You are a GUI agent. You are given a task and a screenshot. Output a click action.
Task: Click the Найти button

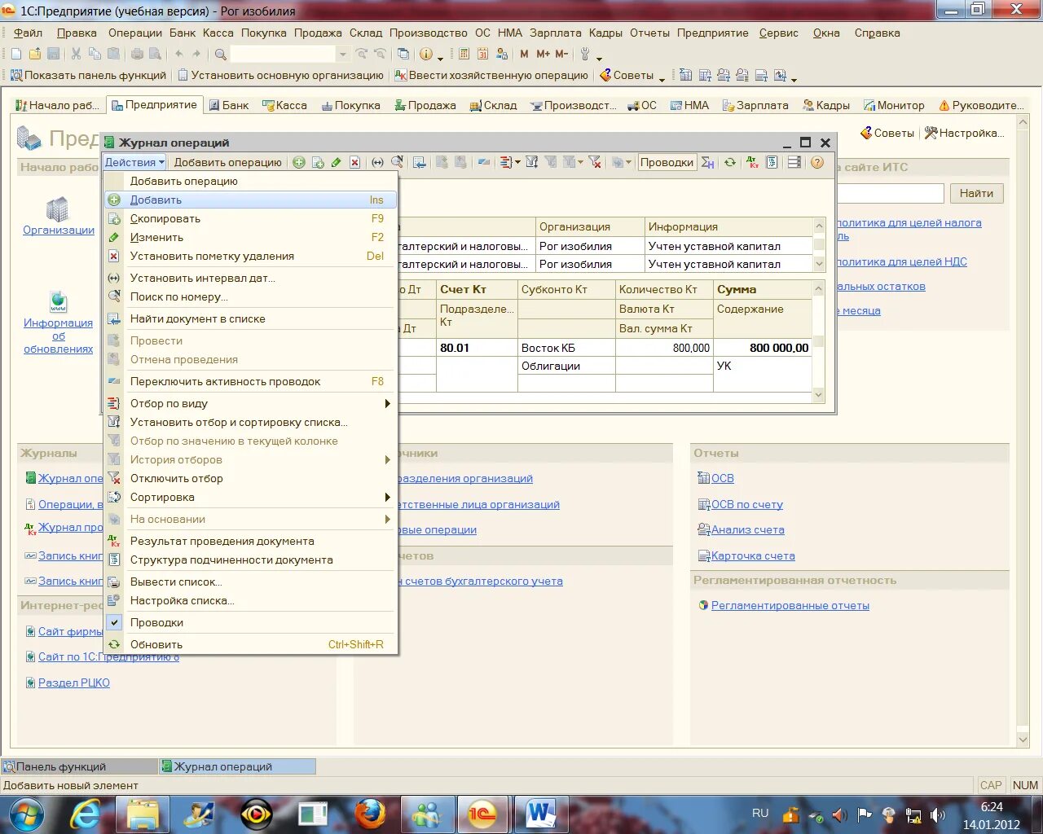point(976,193)
